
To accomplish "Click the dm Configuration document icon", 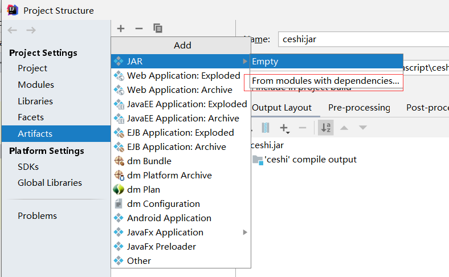I will click(119, 203).
